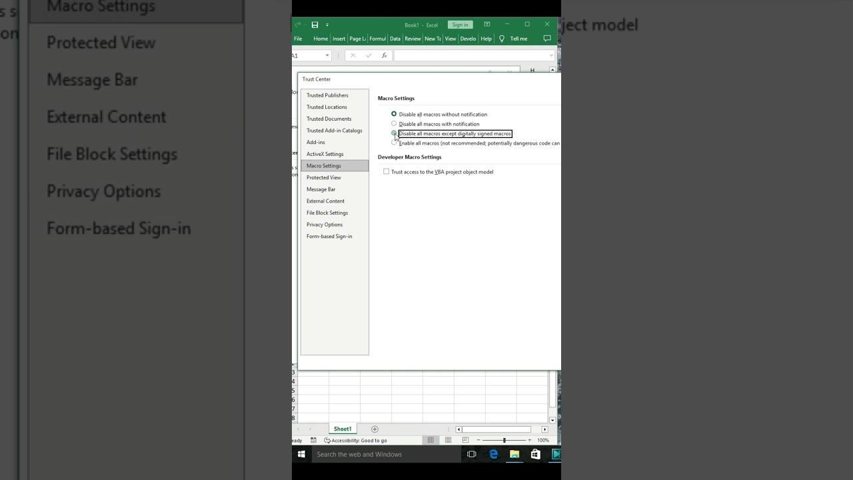Select Trusted Locations in Trust Center list
Image resolution: width=853 pixels, height=480 pixels.
(x=335, y=107)
